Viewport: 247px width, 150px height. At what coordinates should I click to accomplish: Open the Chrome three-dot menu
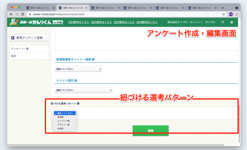tap(237, 14)
